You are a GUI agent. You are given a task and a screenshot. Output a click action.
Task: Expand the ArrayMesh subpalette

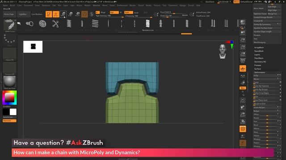259,48
